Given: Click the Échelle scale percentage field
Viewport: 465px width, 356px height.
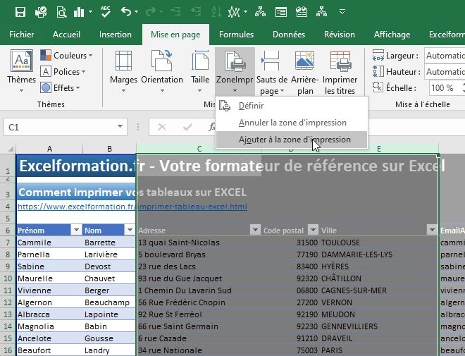Looking at the screenshot, I should pyautogui.click(x=442, y=87).
